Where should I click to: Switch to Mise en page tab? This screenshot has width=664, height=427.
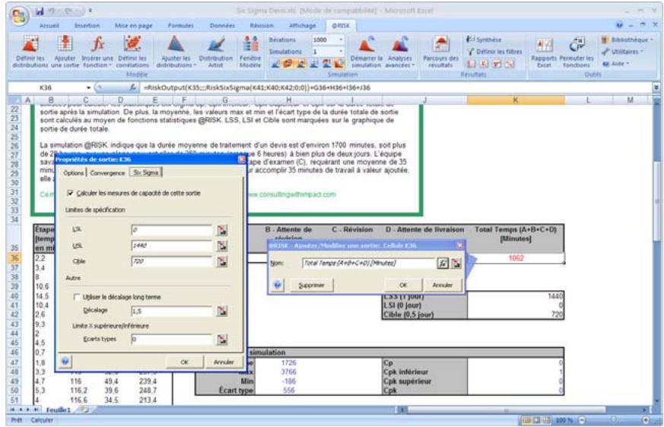point(133,26)
